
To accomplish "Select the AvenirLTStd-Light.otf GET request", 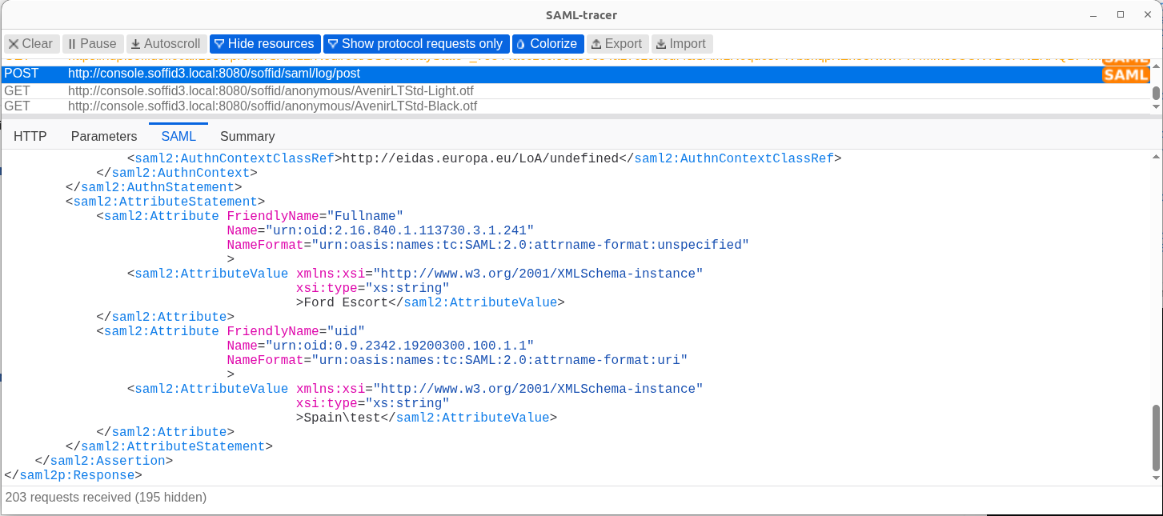I will 575,91.
